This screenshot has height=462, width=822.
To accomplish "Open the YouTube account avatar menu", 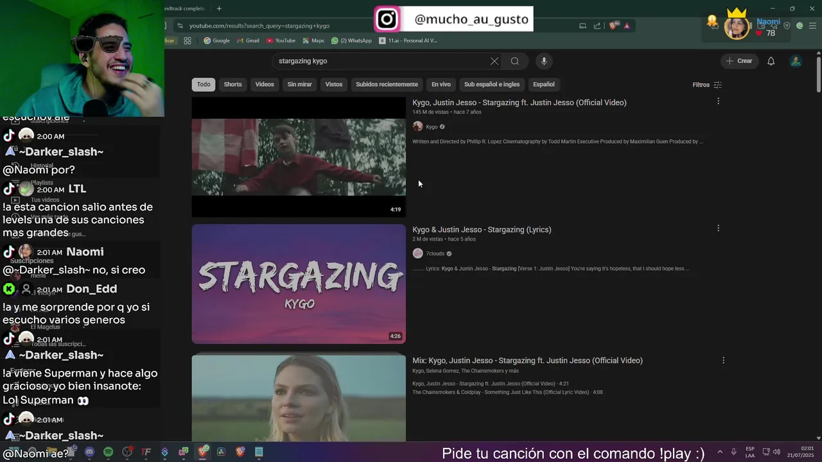I will pos(796,61).
